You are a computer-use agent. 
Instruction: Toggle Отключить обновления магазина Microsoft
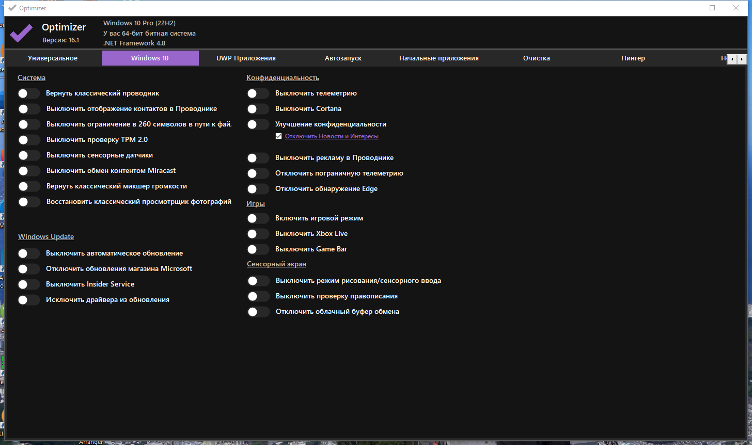point(29,269)
